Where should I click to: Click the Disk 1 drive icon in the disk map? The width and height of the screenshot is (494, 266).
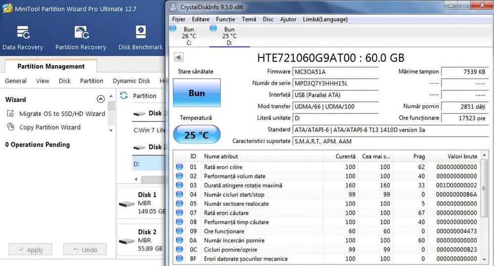(126, 204)
